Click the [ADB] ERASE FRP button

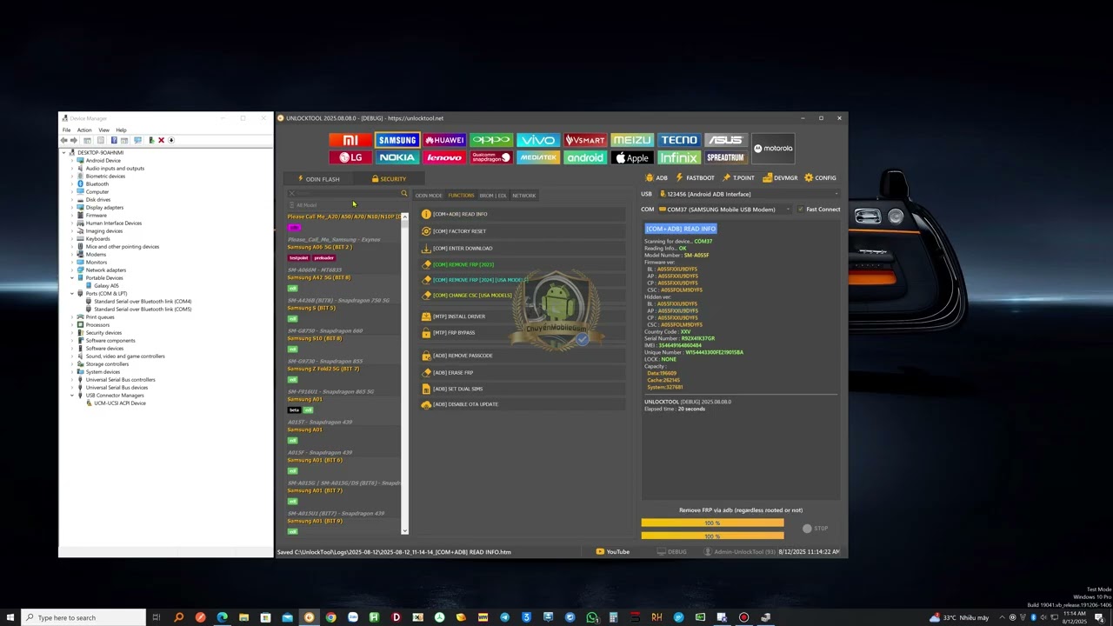521,373
